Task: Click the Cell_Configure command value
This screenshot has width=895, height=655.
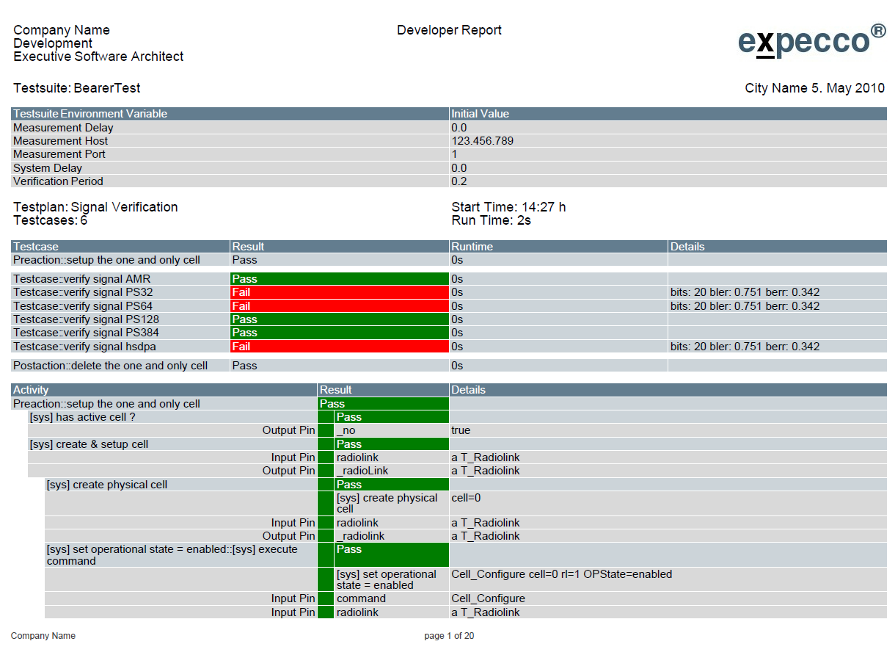Action: point(488,598)
